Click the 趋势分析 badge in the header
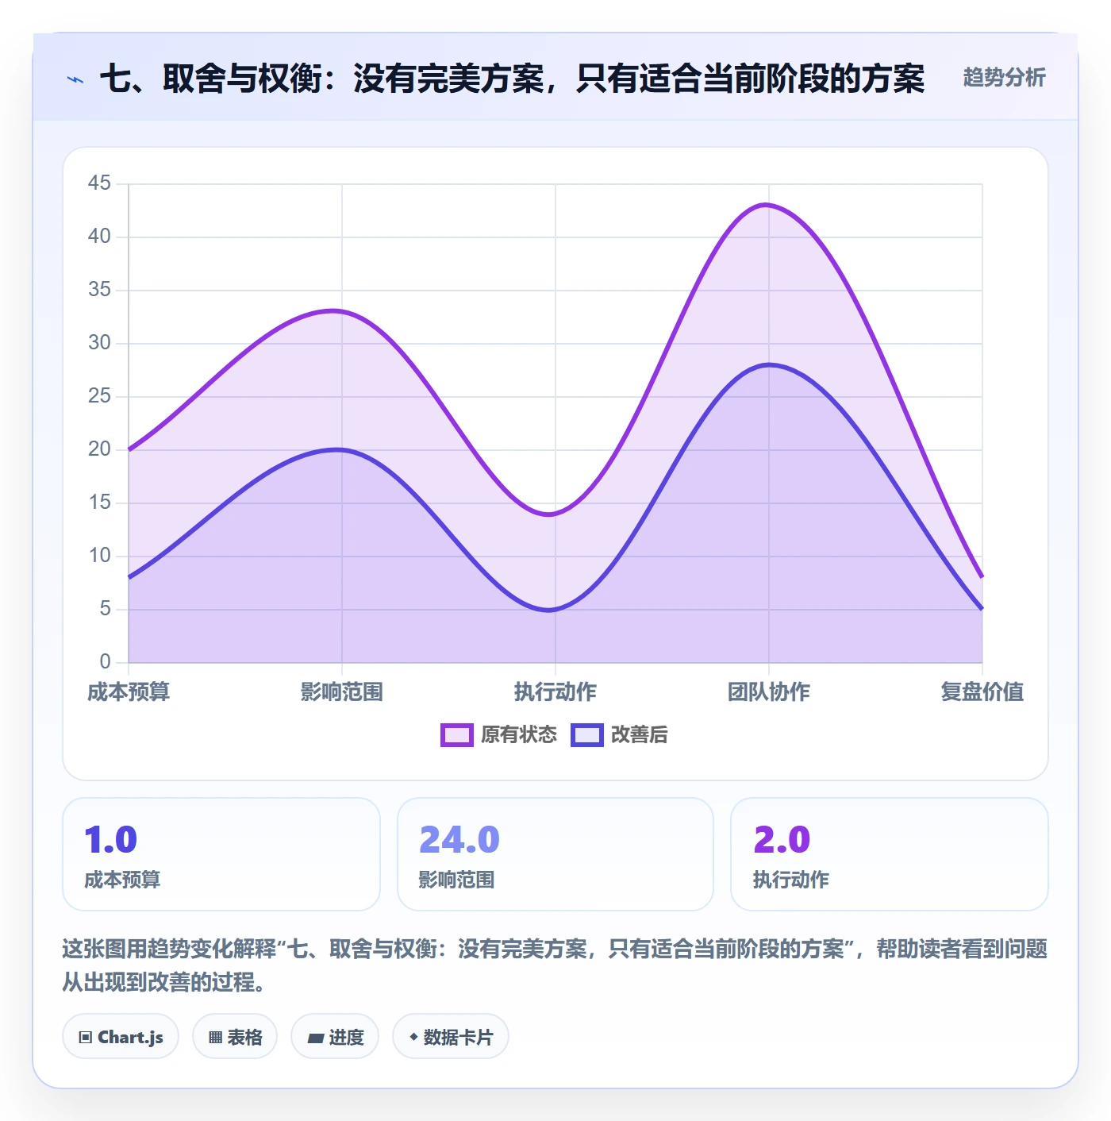The height and width of the screenshot is (1121, 1111). pos(1004,78)
